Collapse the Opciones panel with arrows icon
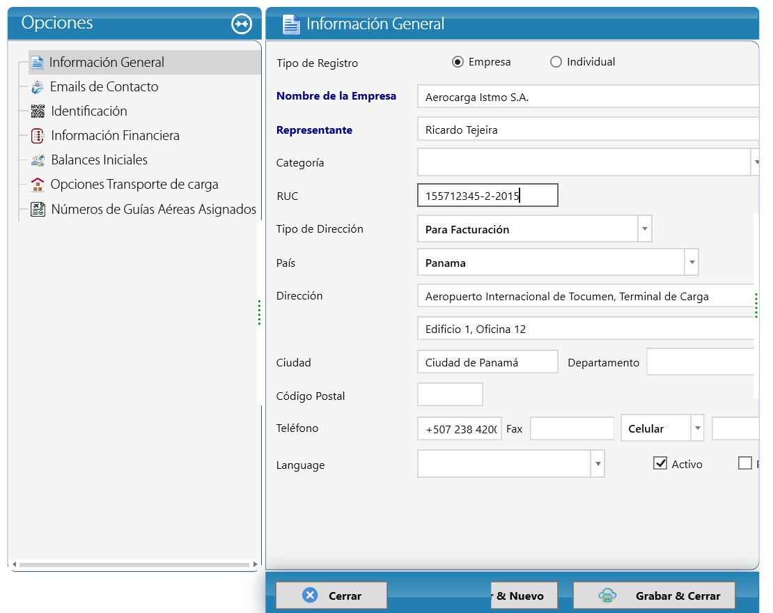The image size is (773, 613). [242, 24]
